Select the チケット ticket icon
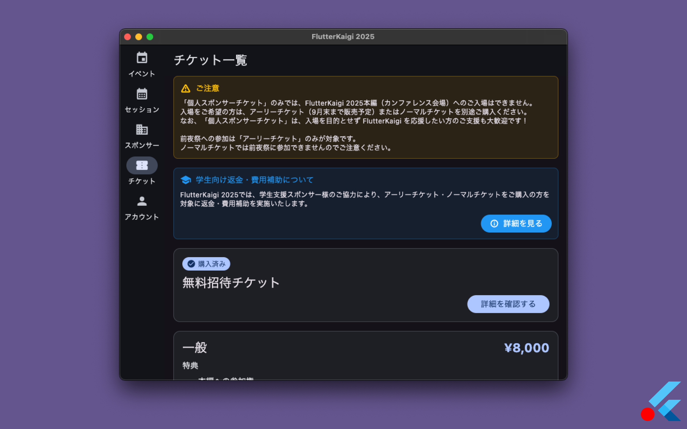 click(142, 165)
